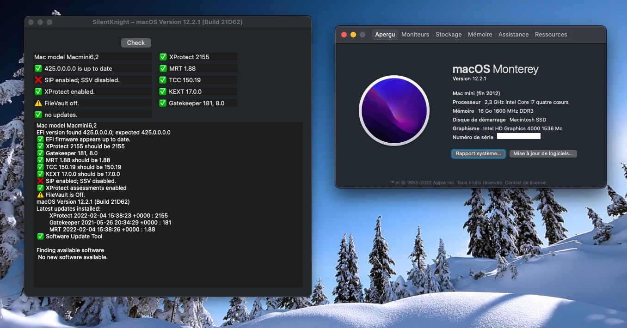Click 'Processeur 2,3 GHz Intel Core i7' line
This screenshot has height=328, width=627.
coord(510,102)
